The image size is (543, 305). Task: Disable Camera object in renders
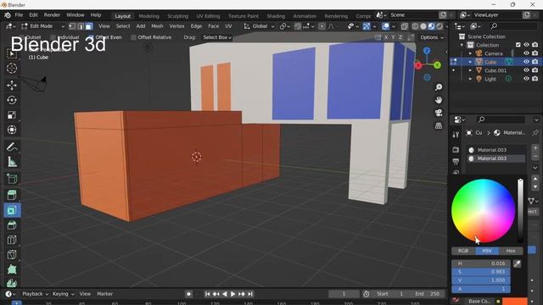click(535, 53)
